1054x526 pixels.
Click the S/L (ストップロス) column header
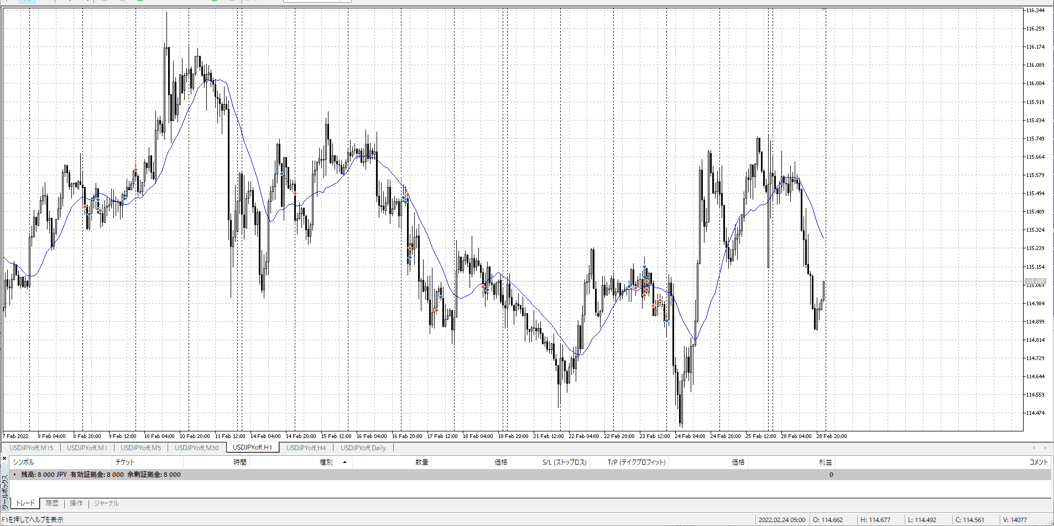(564, 462)
